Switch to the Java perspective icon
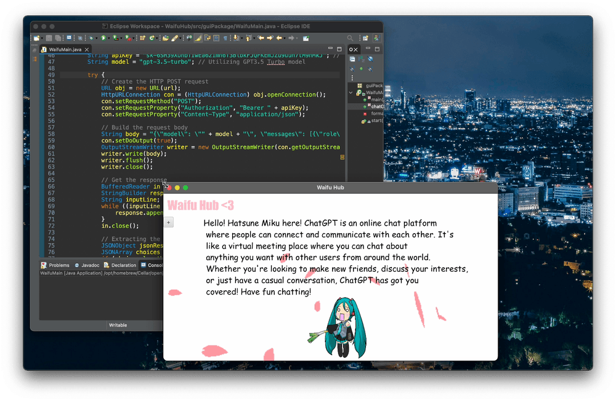 coord(377,38)
